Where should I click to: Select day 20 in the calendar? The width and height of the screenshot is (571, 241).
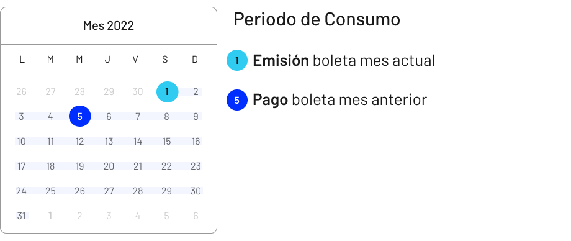(109, 166)
